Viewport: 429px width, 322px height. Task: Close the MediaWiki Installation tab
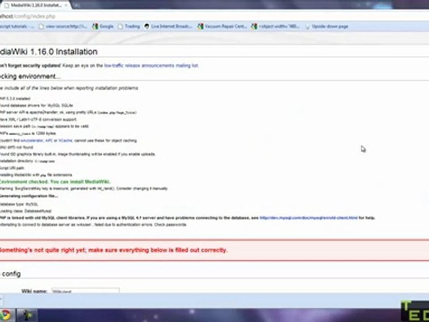coord(66,5)
